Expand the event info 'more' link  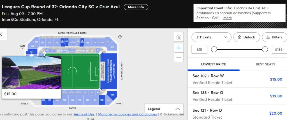(x=227, y=18)
